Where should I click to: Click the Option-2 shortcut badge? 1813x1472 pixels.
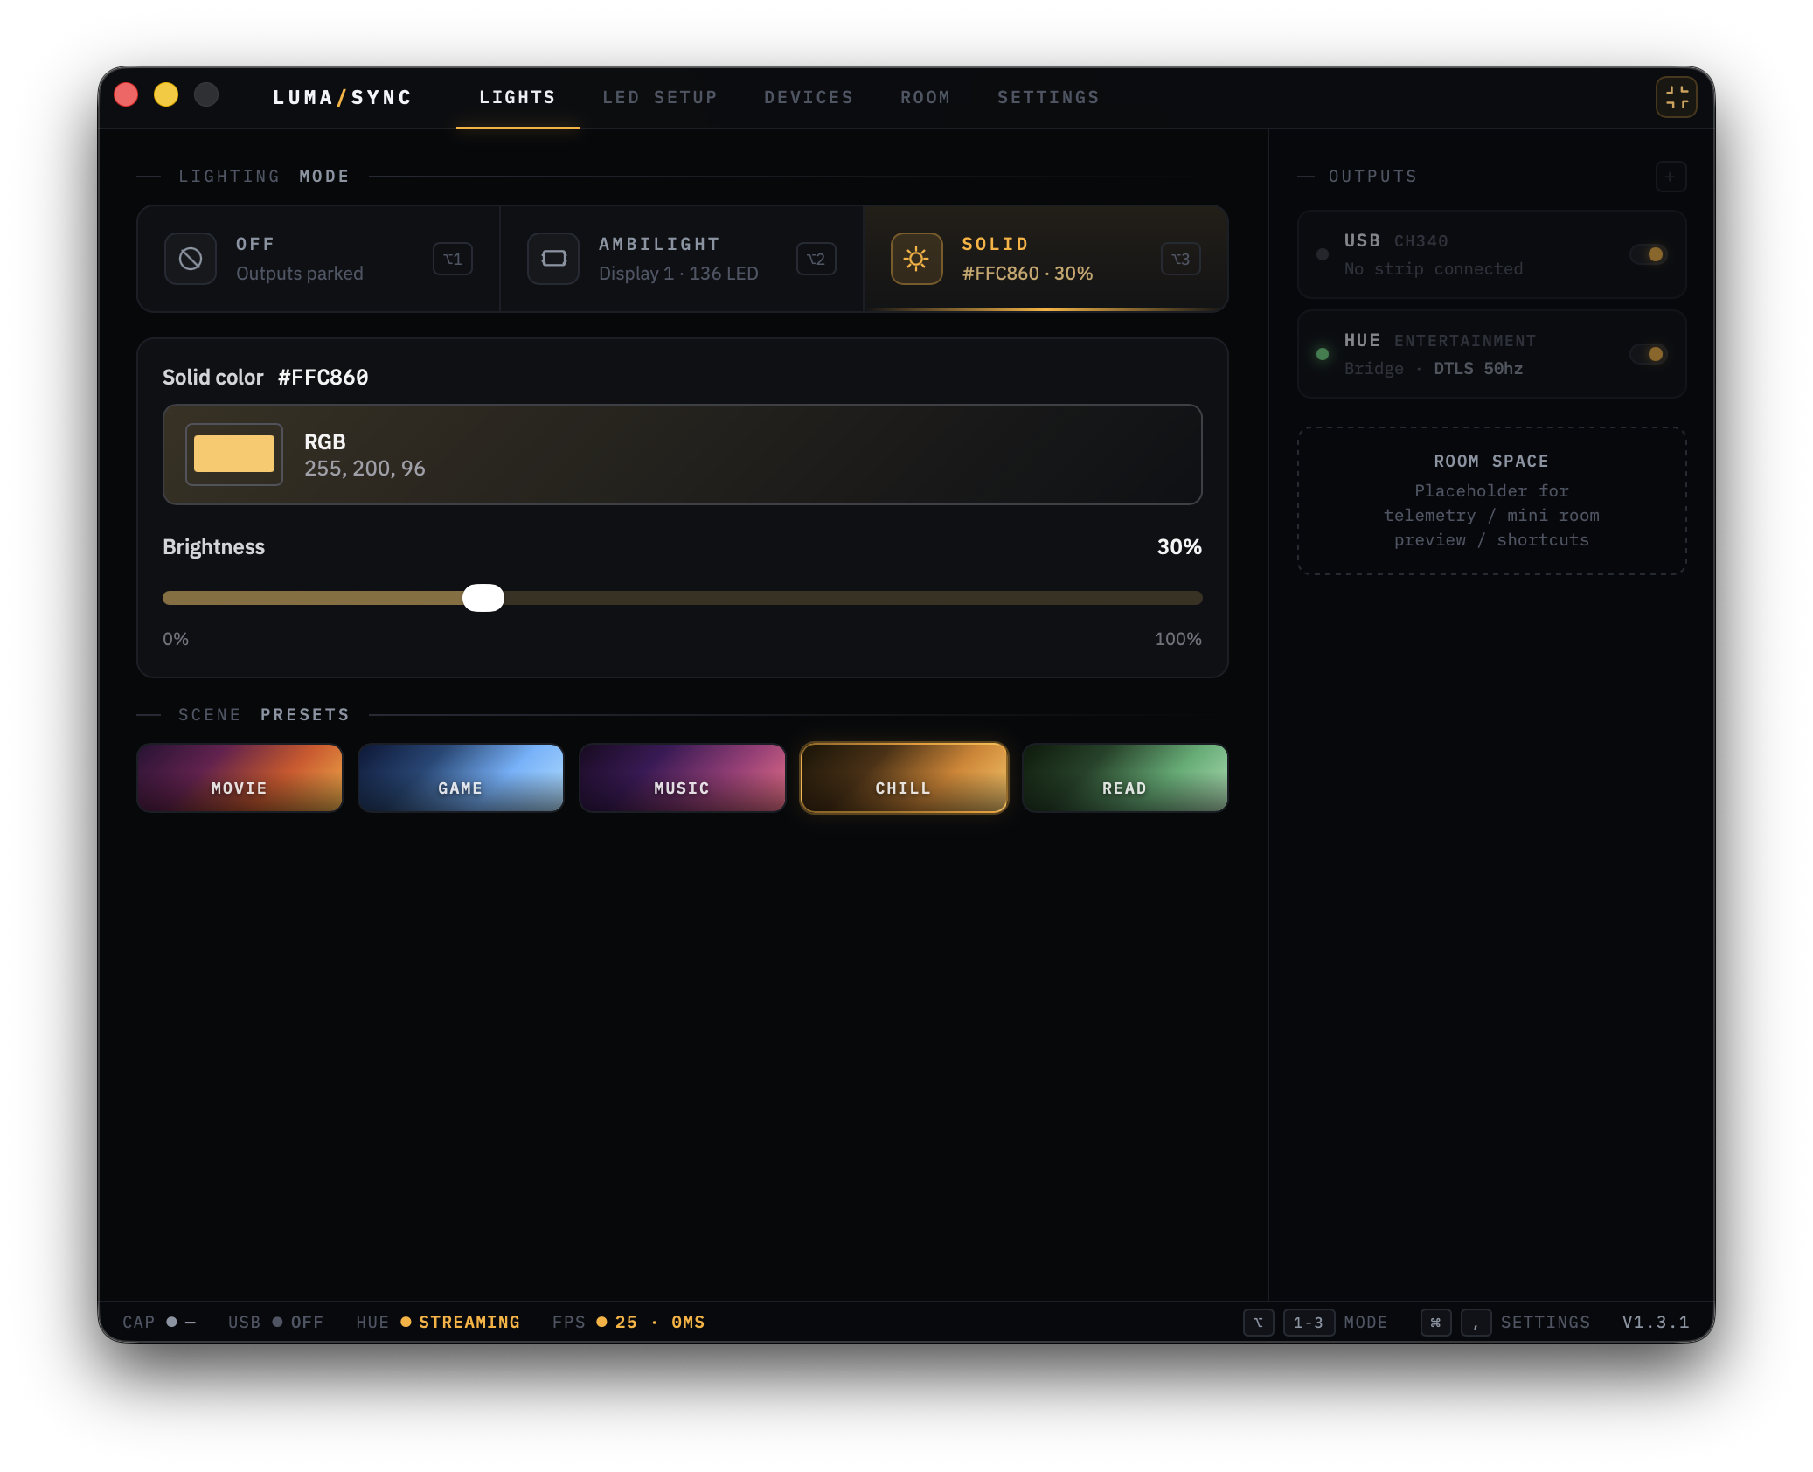[816, 259]
